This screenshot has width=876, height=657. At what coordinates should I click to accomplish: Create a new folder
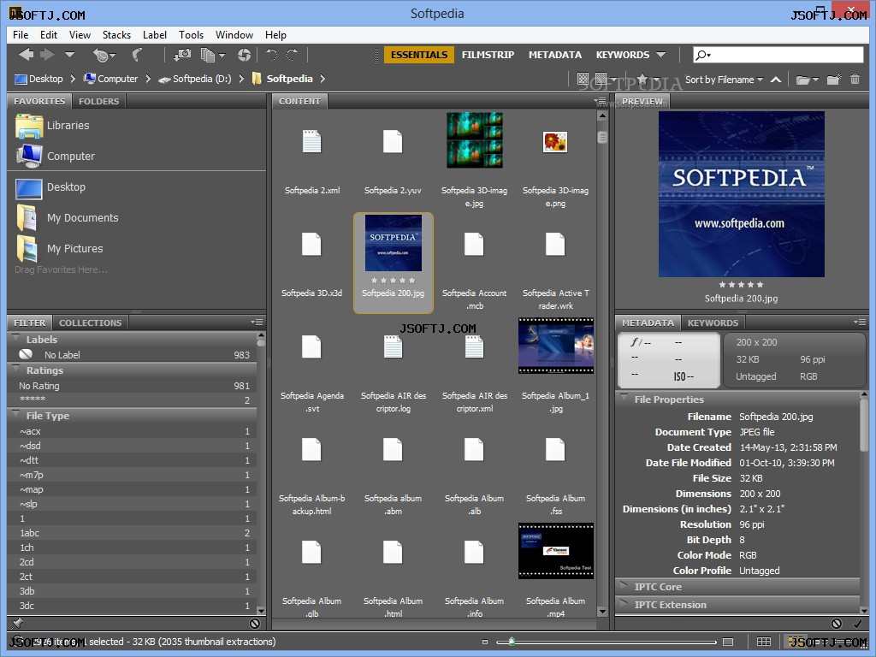[x=833, y=80]
